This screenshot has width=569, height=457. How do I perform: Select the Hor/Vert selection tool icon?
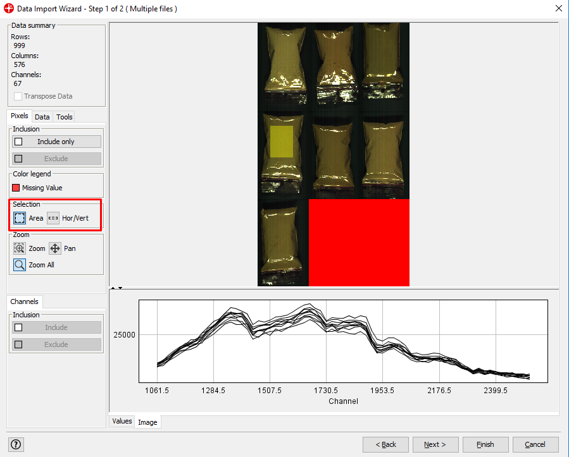[53, 218]
